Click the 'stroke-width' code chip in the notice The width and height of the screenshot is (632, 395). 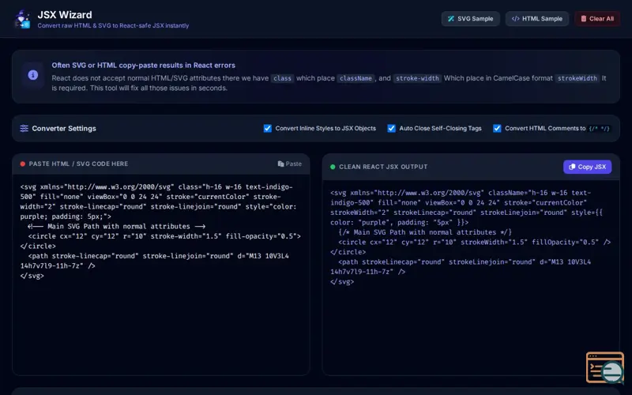click(x=417, y=78)
